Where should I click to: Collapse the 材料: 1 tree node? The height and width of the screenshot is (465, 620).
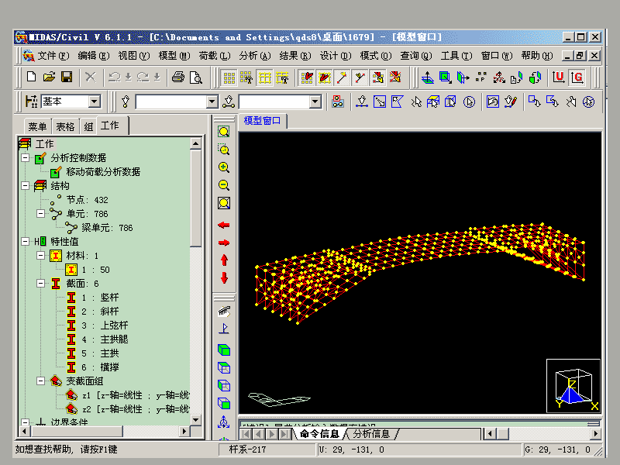coord(41,256)
